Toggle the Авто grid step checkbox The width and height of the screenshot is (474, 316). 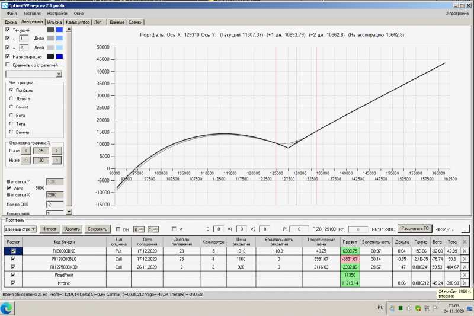(x=9, y=188)
